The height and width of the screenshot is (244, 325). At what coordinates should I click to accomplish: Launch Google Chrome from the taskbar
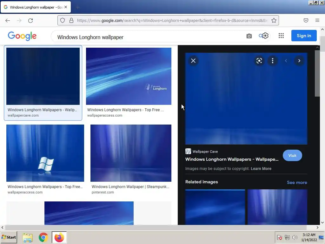pos(43,237)
